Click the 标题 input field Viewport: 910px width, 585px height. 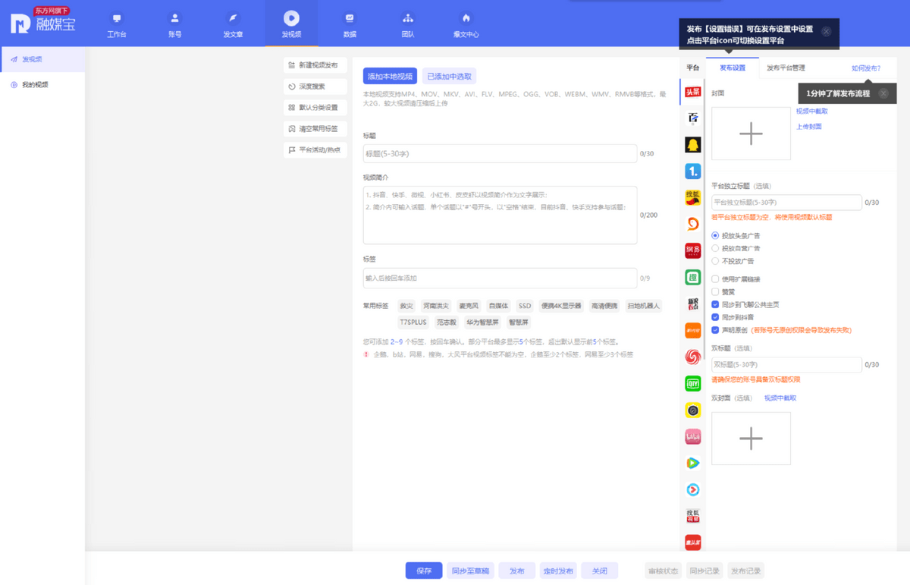pyautogui.click(x=500, y=154)
